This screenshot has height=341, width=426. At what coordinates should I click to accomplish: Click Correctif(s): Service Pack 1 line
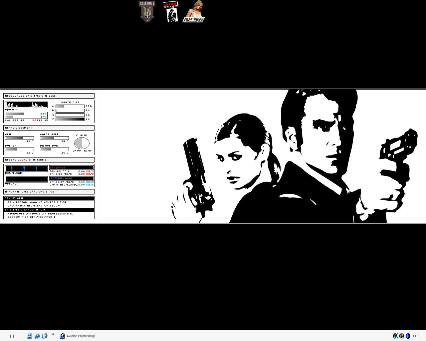pyautogui.click(x=31, y=217)
